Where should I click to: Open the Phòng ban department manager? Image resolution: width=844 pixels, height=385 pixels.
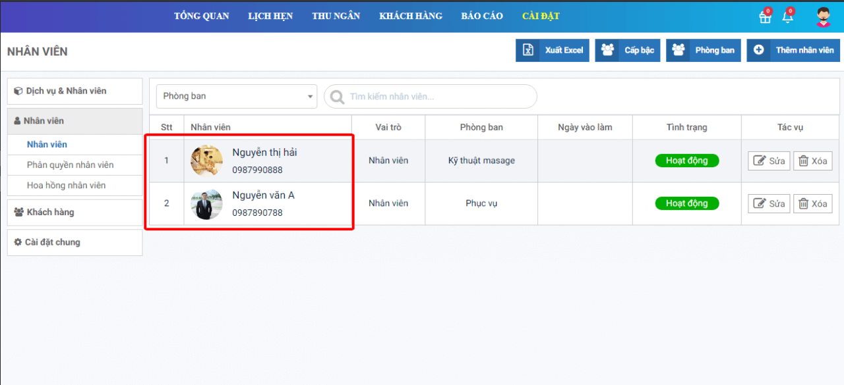pyautogui.click(x=704, y=50)
